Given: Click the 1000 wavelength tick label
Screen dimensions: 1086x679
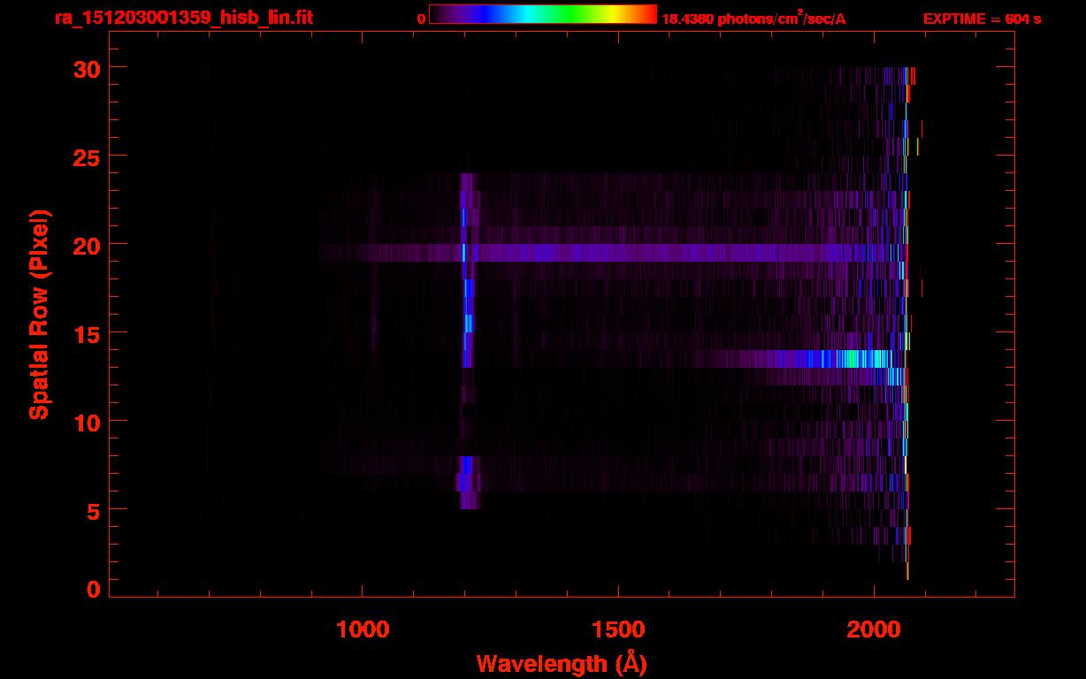Looking at the screenshot, I should click(363, 629).
